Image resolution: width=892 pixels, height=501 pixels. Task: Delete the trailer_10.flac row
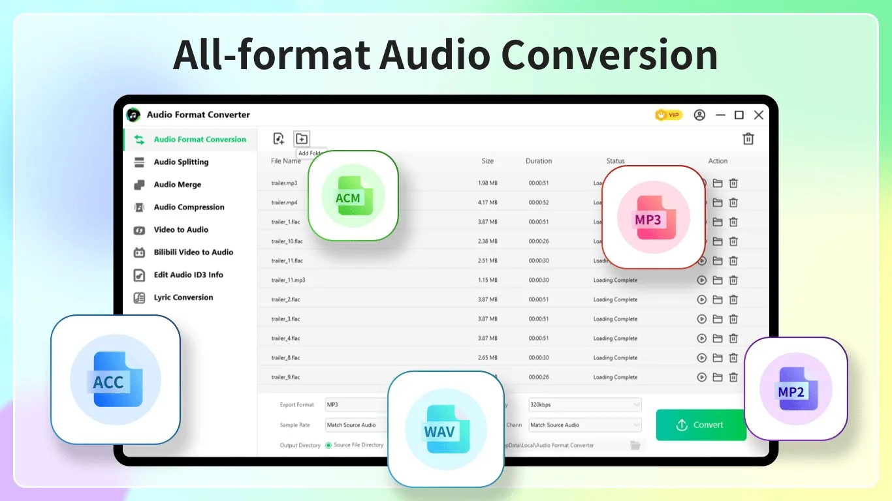(x=733, y=241)
